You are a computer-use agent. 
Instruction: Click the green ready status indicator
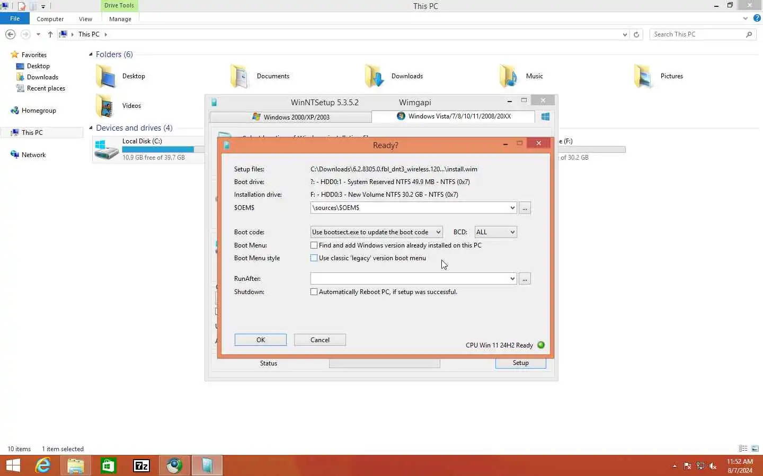pos(541,345)
